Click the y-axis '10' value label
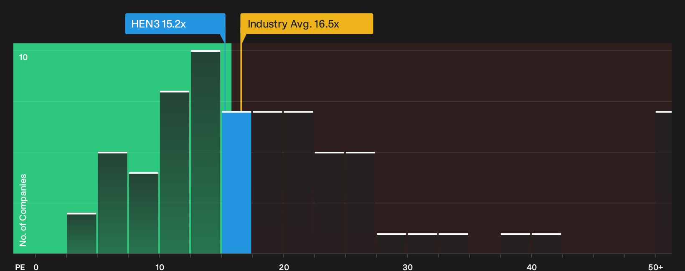The width and height of the screenshot is (685, 271). click(23, 57)
